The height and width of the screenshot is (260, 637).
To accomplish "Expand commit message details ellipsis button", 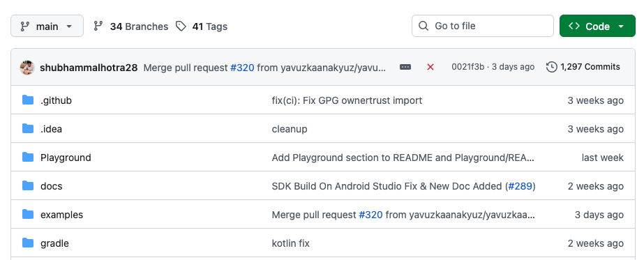I will click(x=405, y=67).
